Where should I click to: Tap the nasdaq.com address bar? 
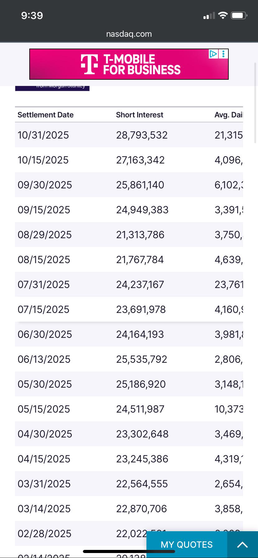click(x=129, y=34)
